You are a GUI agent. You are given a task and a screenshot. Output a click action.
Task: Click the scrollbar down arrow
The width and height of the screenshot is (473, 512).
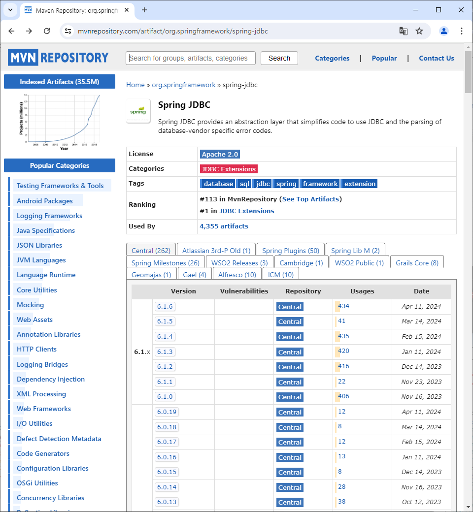coord(468,508)
